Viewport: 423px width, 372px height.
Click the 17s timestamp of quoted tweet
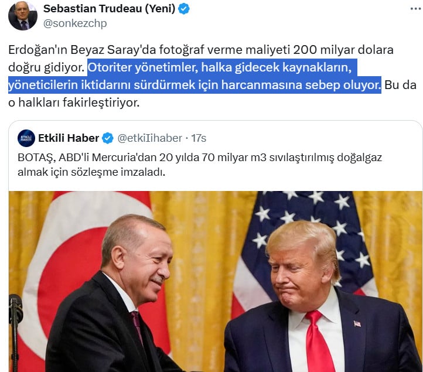(199, 138)
